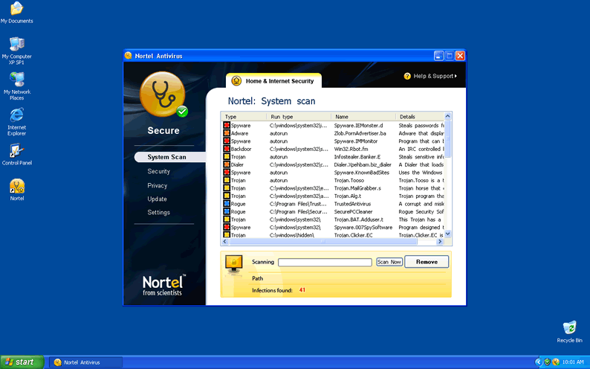
Task: Switch to the Home & Internet Security tab
Action: 273,81
